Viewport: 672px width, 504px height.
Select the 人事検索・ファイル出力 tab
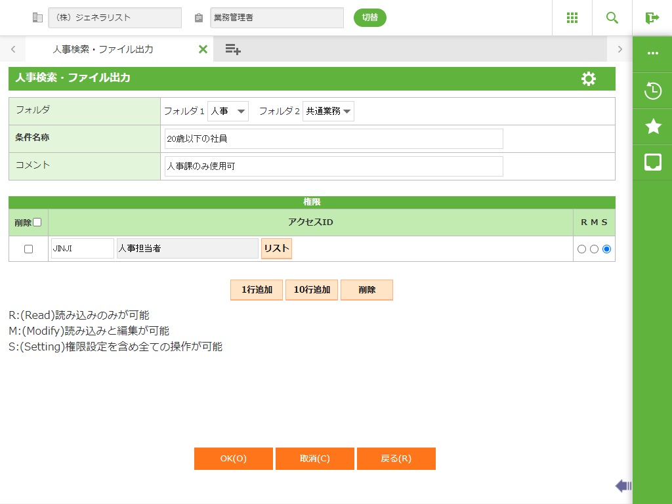[103, 49]
